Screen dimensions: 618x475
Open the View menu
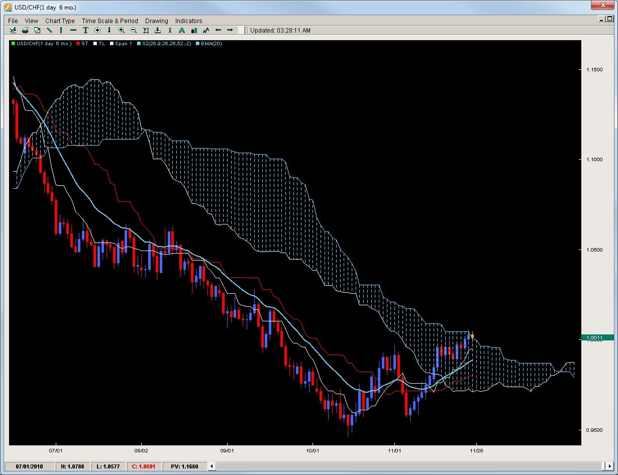pyautogui.click(x=32, y=21)
